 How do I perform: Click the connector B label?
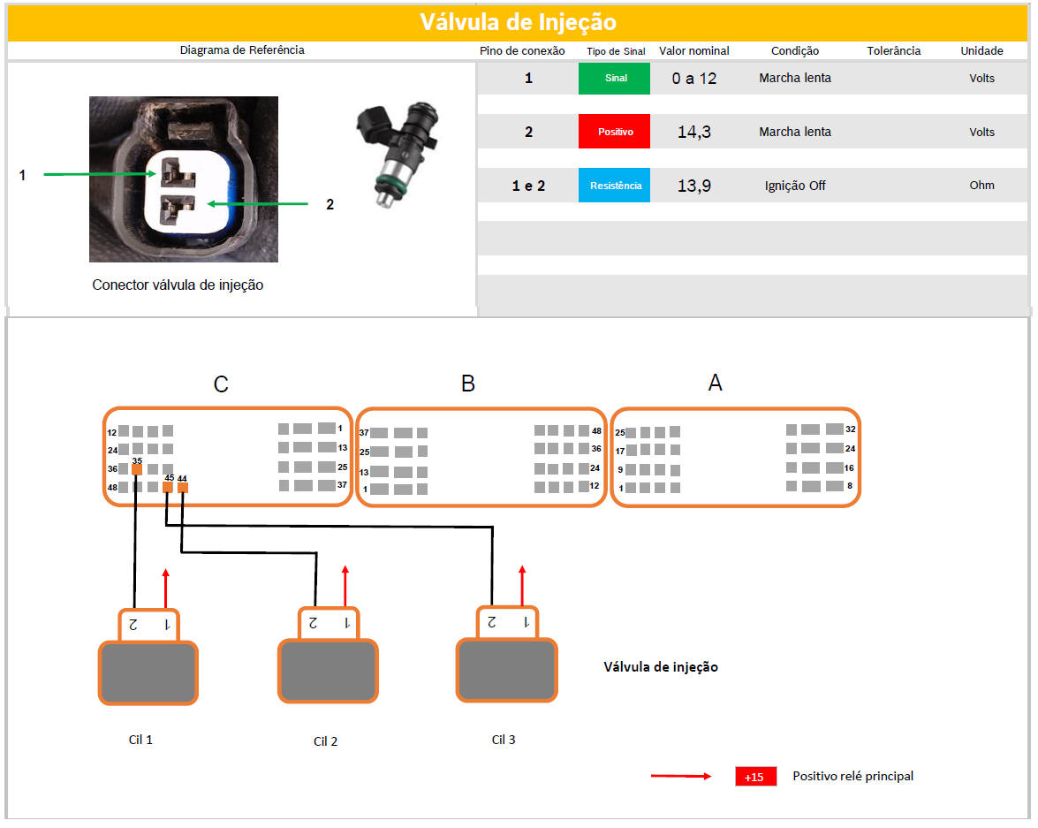[x=468, y=384]
